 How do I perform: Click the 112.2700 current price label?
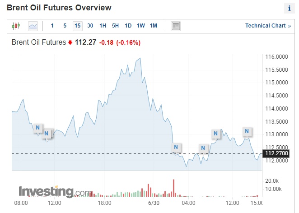click(276, 154)
